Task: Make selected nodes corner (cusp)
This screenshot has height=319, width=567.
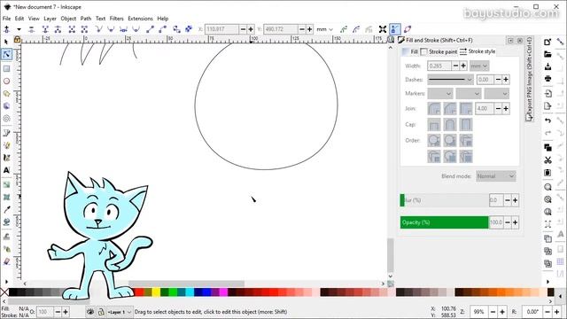Action: point(98,29)
